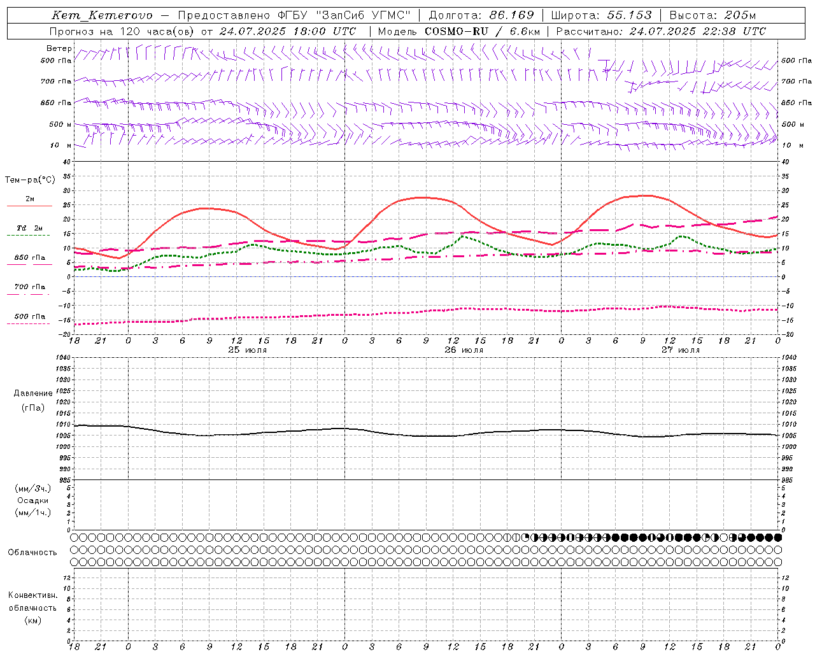815x652 pixels.
Task: Click the Kem_Kemerovo station title
Action: click(102, 15)
